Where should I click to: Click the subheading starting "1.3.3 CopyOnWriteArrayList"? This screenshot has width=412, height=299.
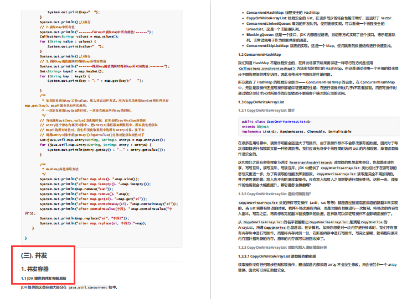282,248
